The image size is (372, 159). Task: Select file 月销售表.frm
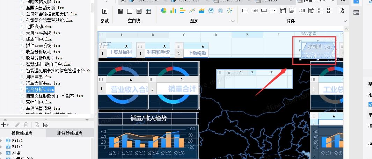pos(39,77)
